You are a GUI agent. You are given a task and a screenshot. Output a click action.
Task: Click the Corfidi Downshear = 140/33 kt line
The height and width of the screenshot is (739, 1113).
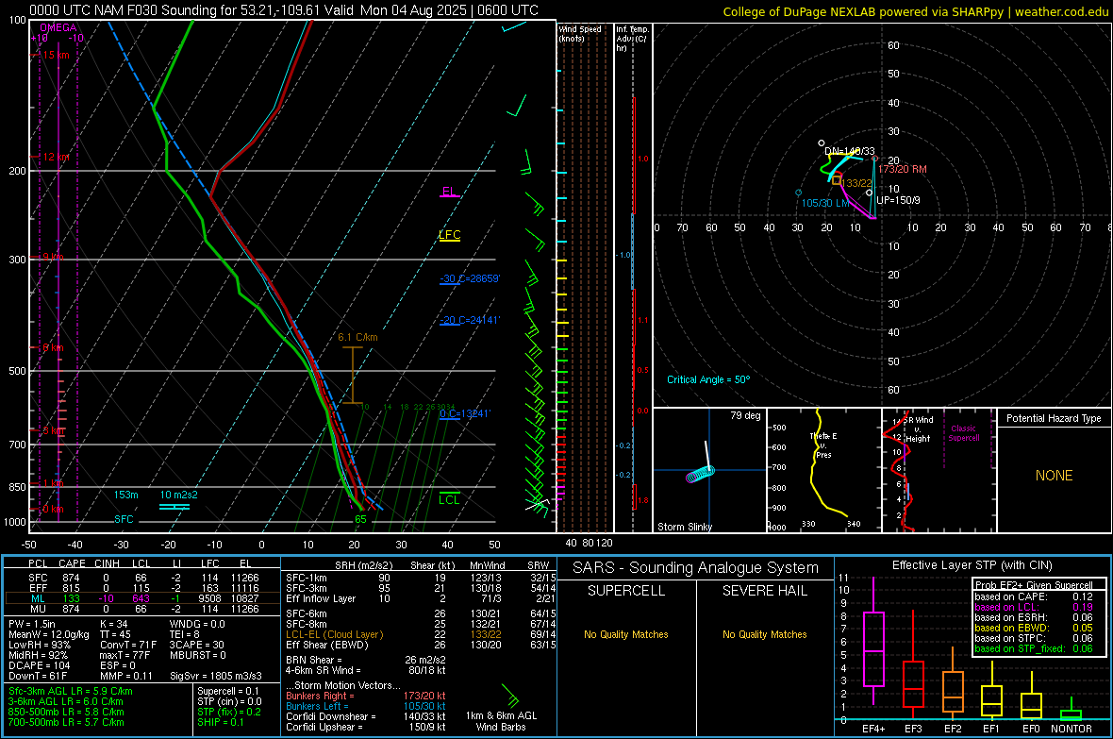pos(366,716)
